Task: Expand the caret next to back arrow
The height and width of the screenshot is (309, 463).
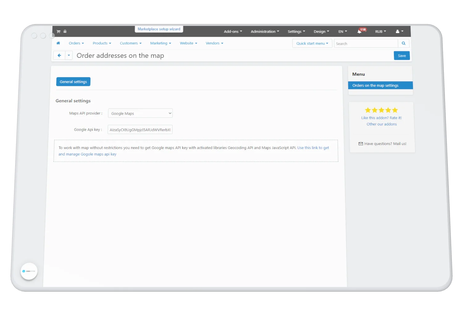Action: tap(69, 56)
